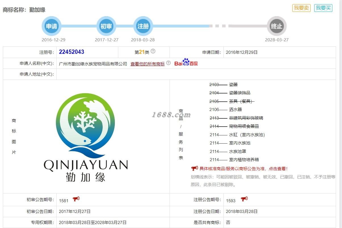Click the 我要卖 button

click(301, 8)
